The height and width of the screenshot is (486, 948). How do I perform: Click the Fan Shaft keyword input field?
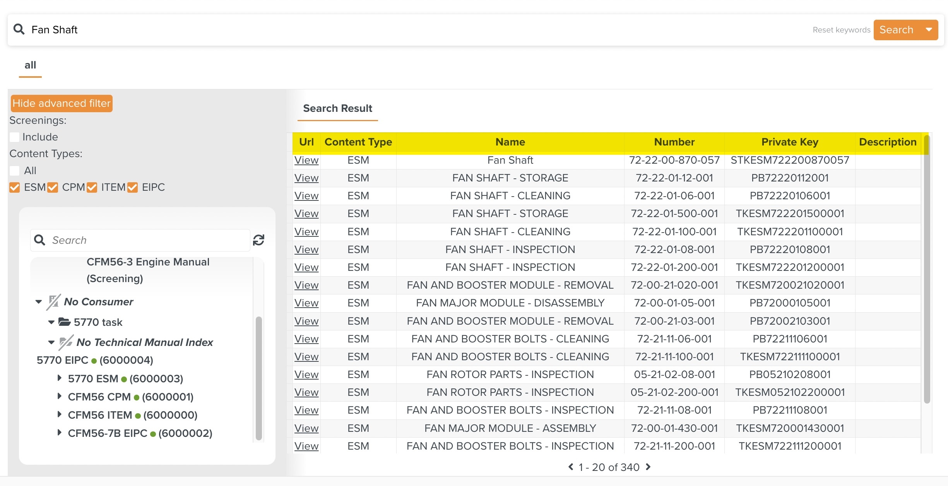tap(418, 30)
